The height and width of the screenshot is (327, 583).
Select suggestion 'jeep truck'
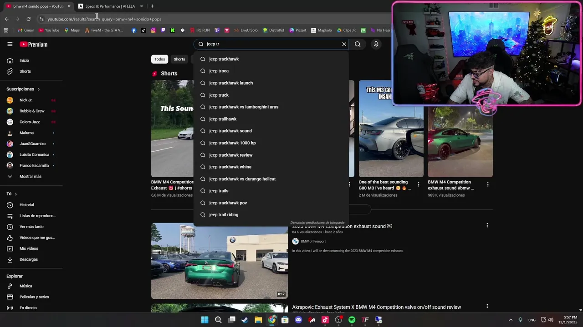coord(271,95)
